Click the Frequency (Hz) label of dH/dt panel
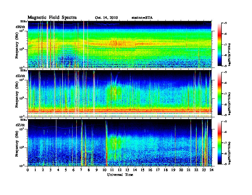 [17, 46]
